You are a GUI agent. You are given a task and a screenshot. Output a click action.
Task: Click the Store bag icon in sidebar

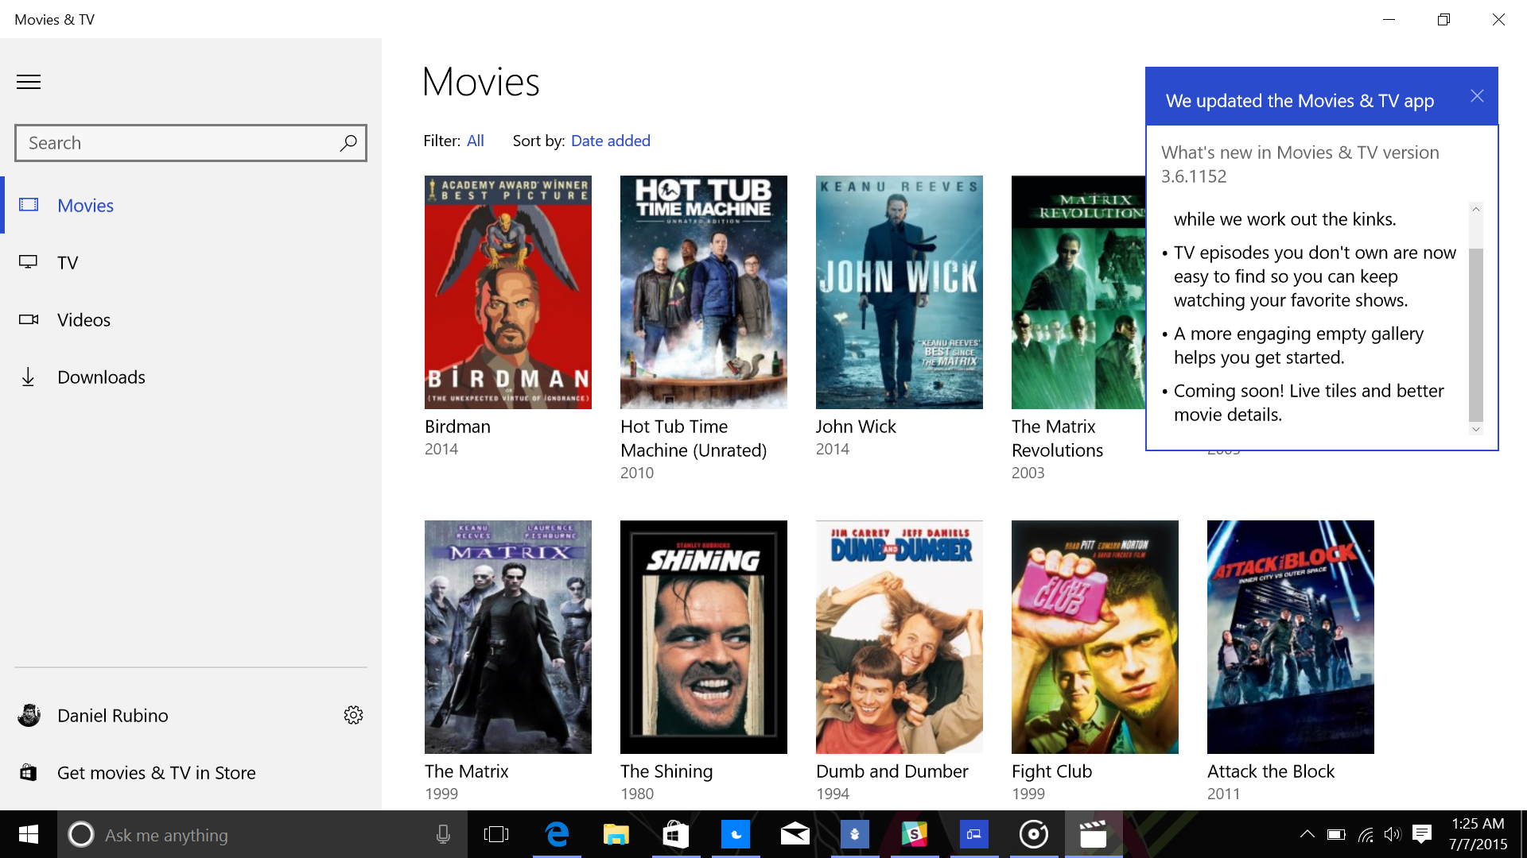(29, 772)
